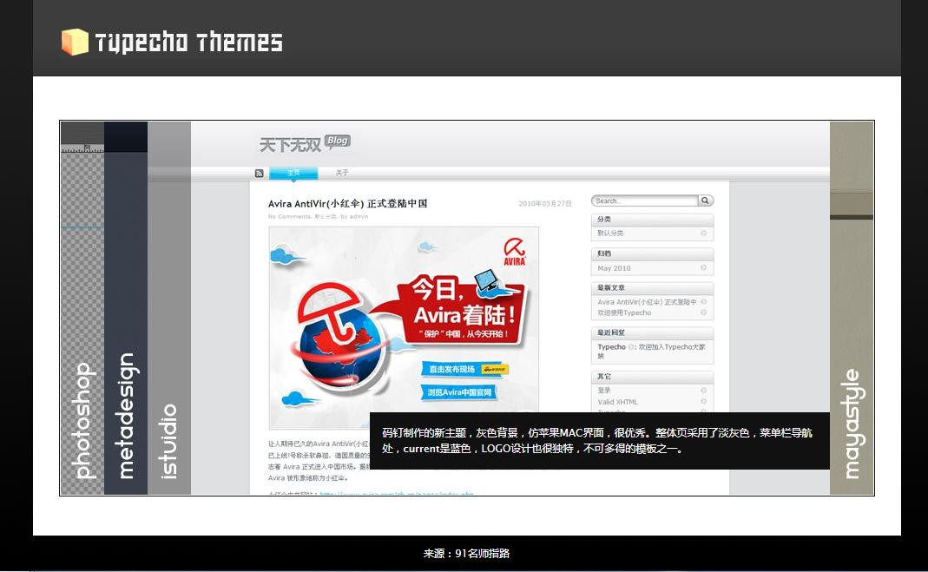Open the metadesign theme panel
928x572 pixels.
126,308
